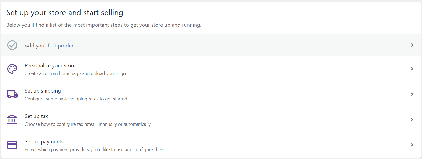This screenshot has height=159, width=422.
Task: Click the shipping truck icon
Action: (12, 94)
